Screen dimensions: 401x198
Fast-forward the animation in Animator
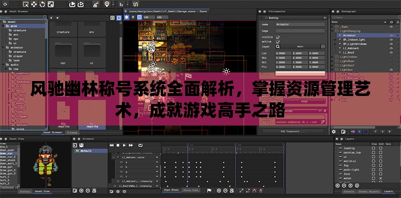click(131, 145)
